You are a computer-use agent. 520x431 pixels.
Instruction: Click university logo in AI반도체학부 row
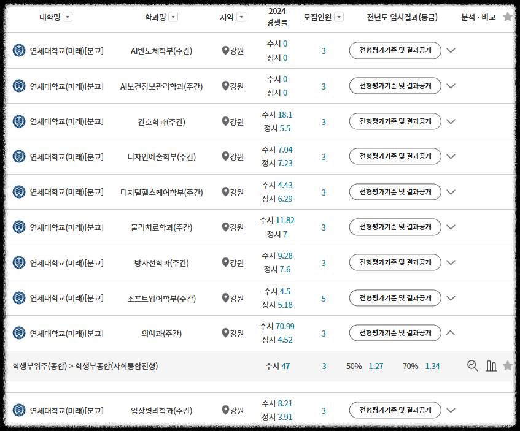(x=19, y=50)
